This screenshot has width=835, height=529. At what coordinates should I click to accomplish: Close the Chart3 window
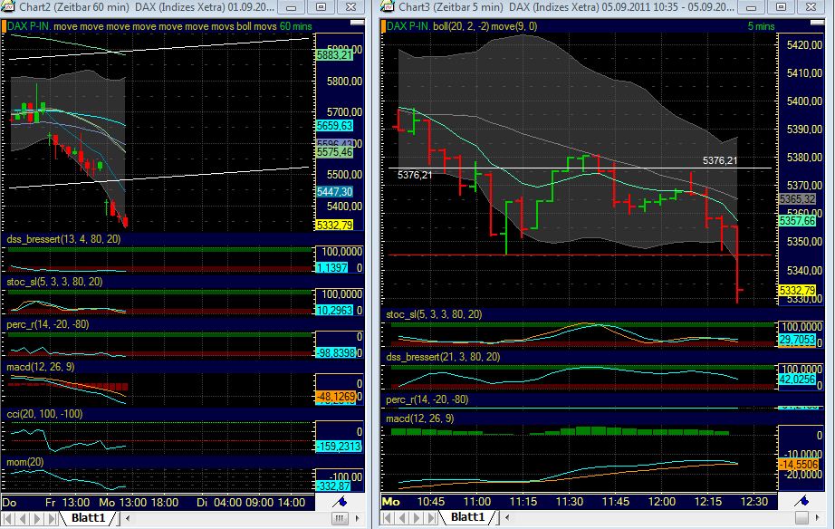pyautogui.click(x=811, y=7)
